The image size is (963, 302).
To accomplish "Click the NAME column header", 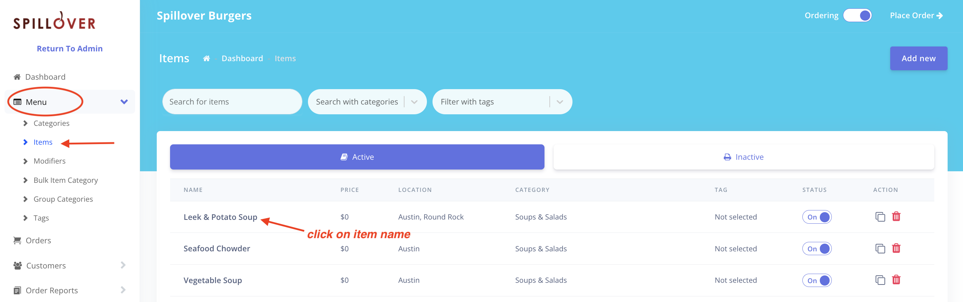I will (193, 190).
